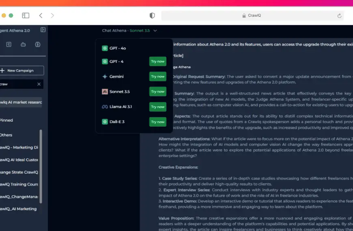The width and height of the screenshot is (353, 231).
Task: Click Try now for Dall-E 3
Action: 158,122
